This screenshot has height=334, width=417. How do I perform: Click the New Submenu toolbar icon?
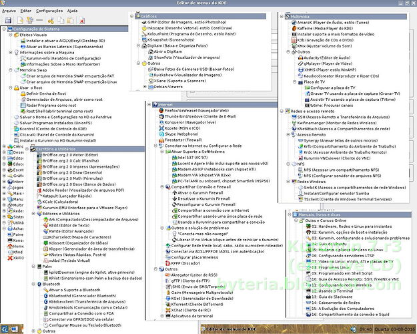(x=30, y=20)
